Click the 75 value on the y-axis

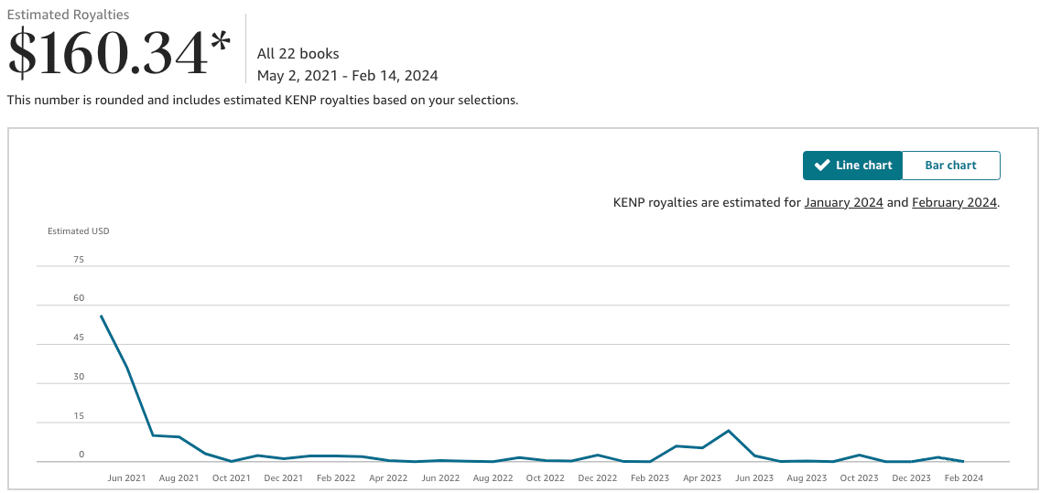click(79, 260)
